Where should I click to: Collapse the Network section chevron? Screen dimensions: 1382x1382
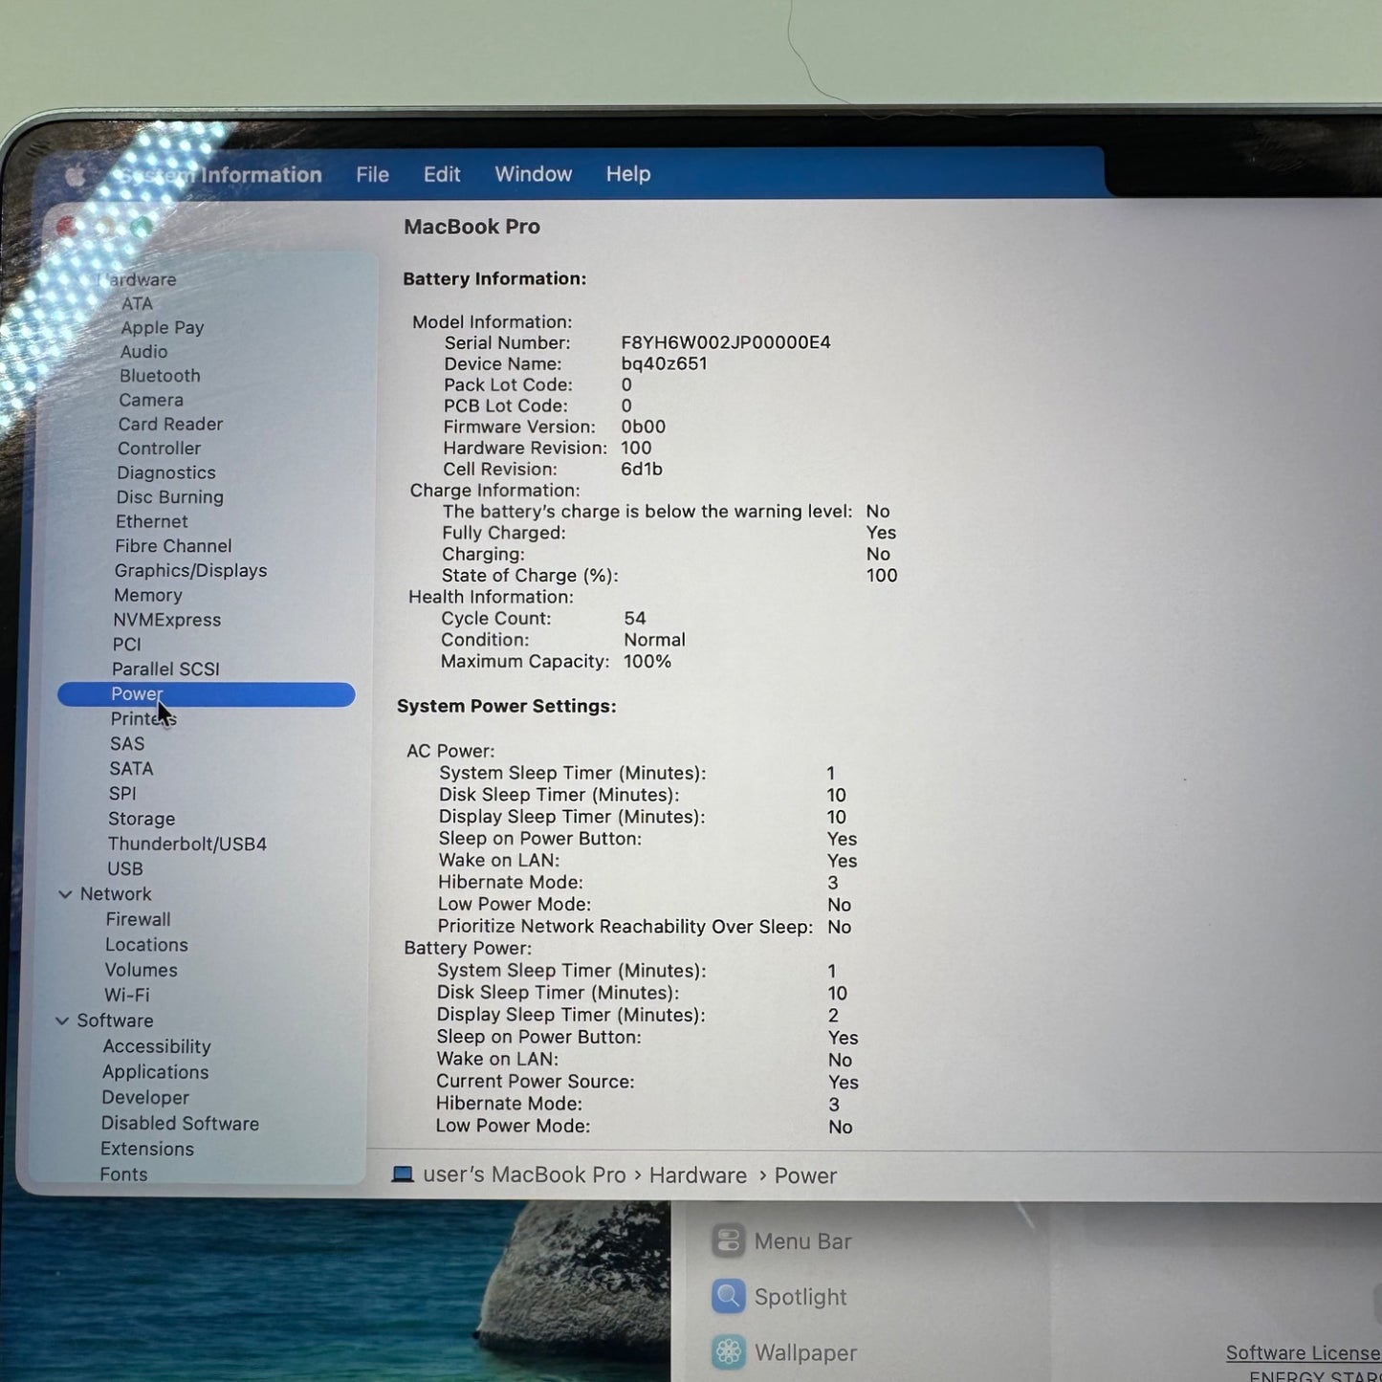tap(65, 894)
